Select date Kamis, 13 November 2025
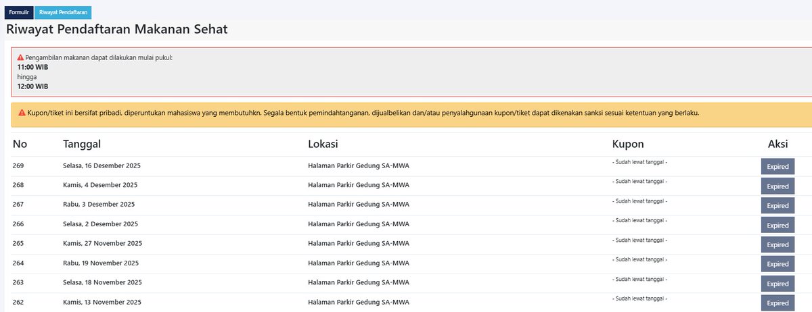 [x=101, y=303]
